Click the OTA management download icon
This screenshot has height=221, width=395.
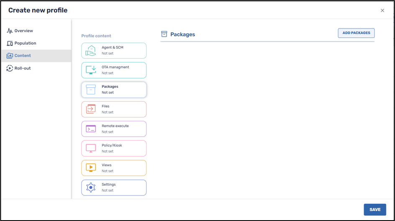(x=91, y=70)
